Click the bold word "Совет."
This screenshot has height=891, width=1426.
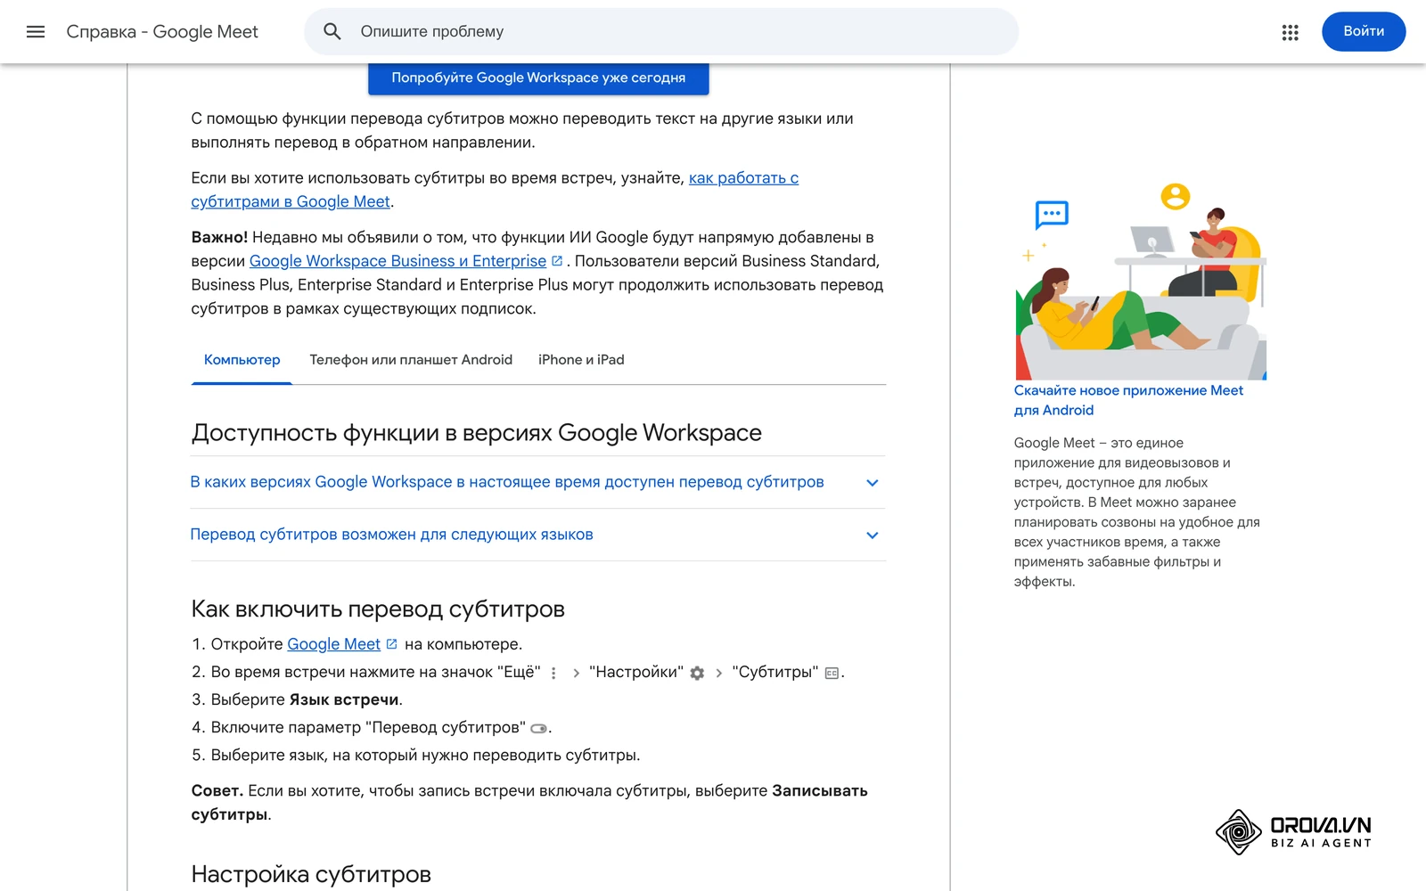click(x=217, y=791)
